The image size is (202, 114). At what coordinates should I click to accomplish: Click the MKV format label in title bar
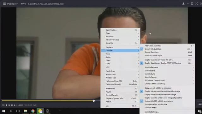coord(23,4)
